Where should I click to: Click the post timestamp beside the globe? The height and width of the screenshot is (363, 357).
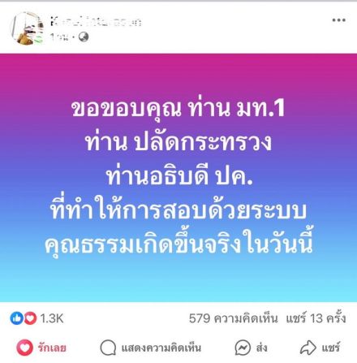59,37
